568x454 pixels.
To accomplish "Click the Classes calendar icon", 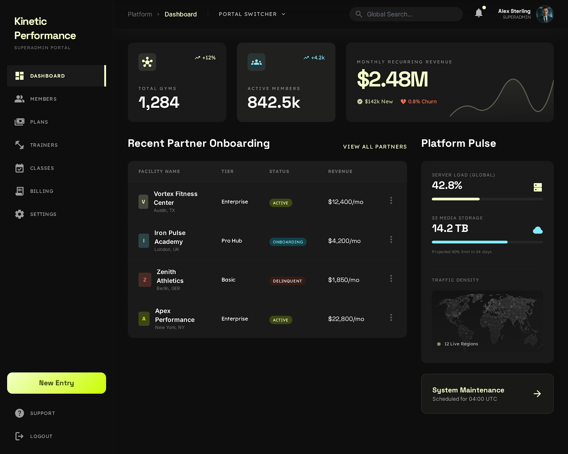I will point(20,168).
